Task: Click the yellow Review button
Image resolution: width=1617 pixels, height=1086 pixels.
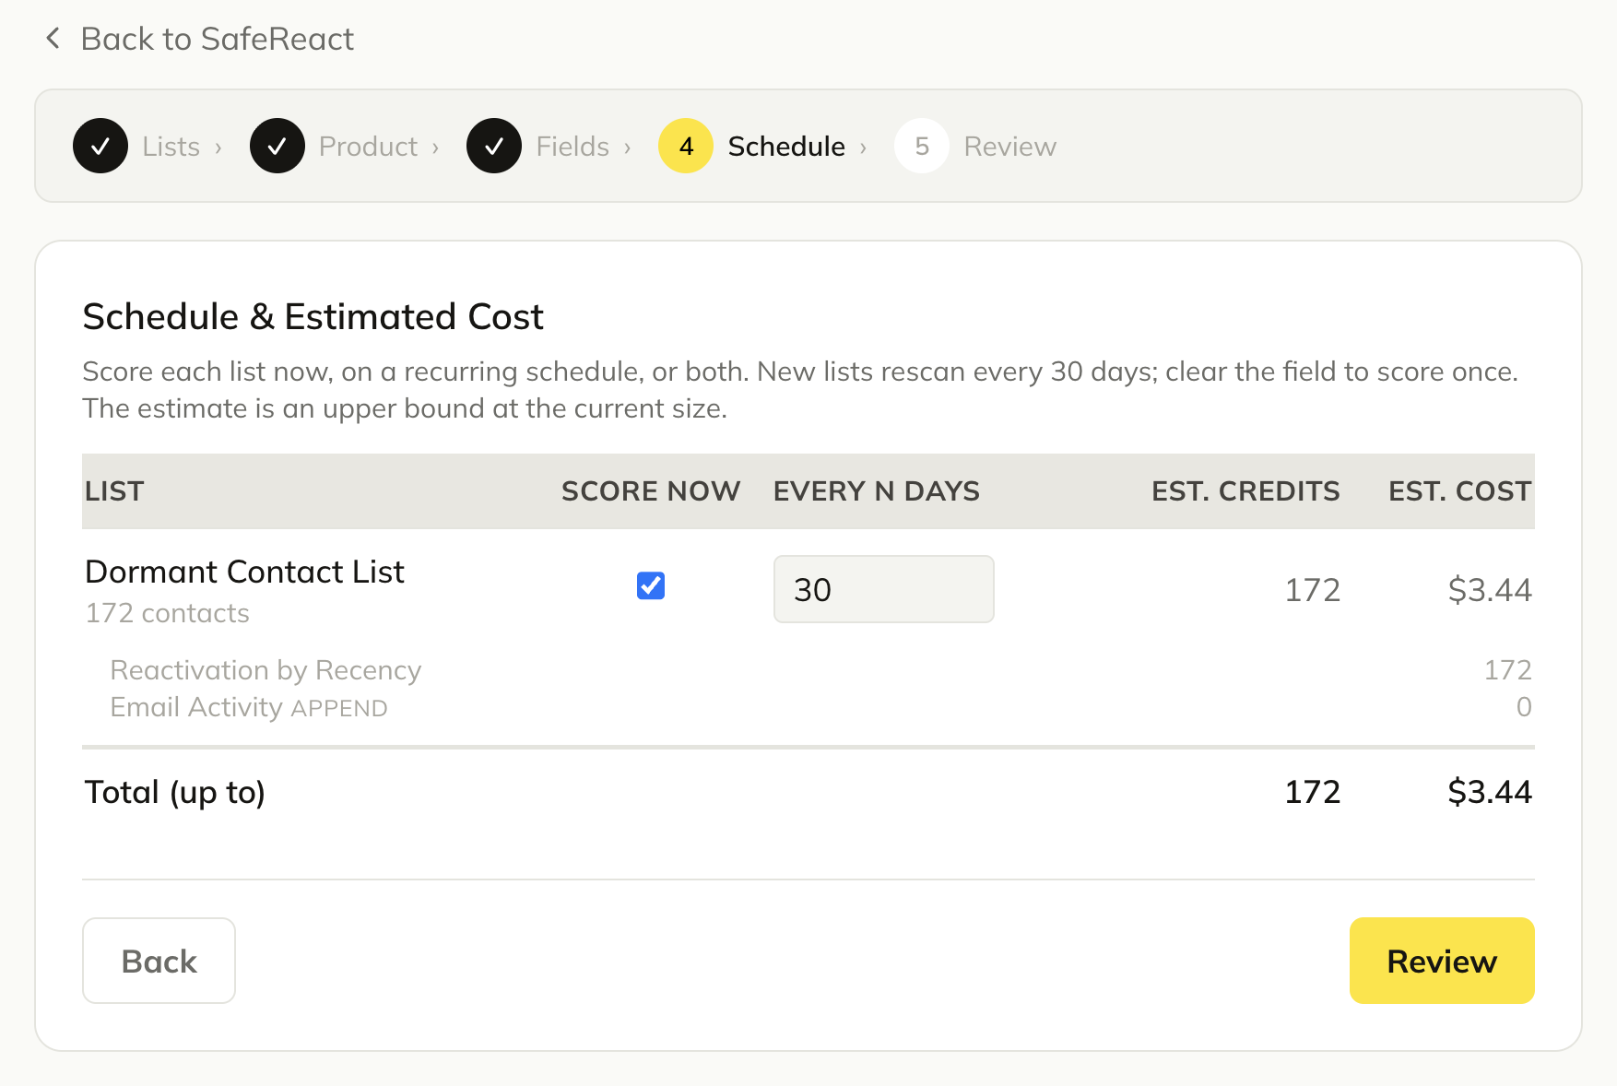Action: click(1442, 961)
